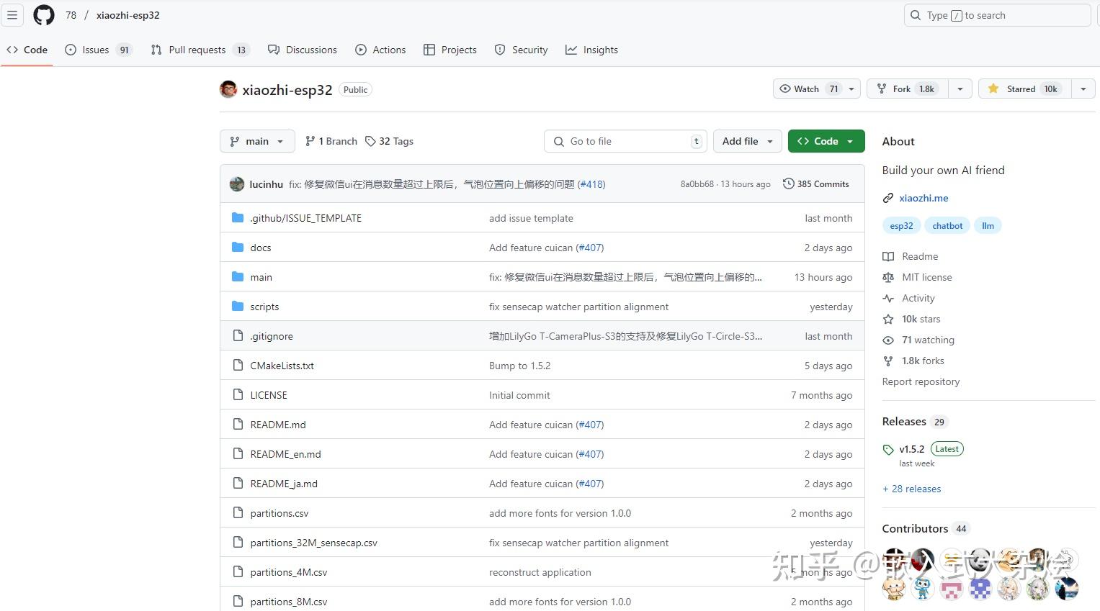Open the main branch selector dropdown
Image resolution: width=1100 pixels, height=611 pixels.
256,141
